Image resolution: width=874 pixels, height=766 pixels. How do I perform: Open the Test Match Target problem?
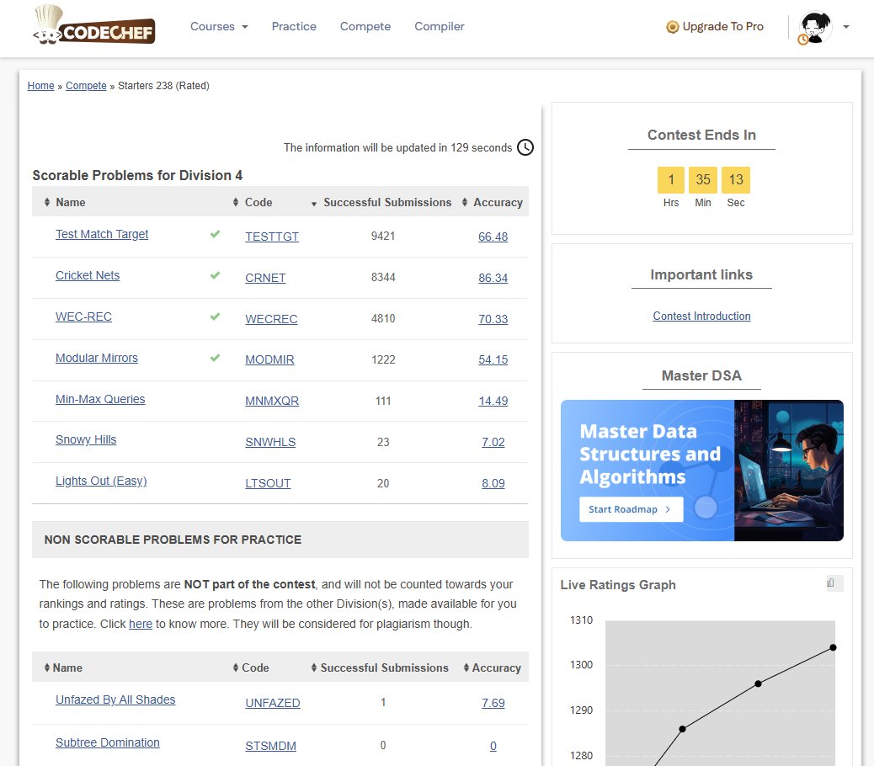(x=101, y=235)
